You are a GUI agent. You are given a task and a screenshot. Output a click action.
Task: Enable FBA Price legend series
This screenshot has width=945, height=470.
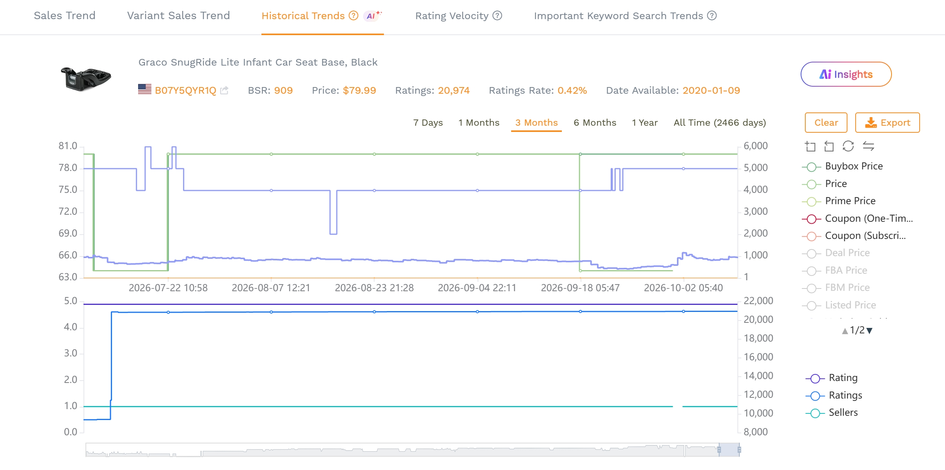[x=835, y=271]
